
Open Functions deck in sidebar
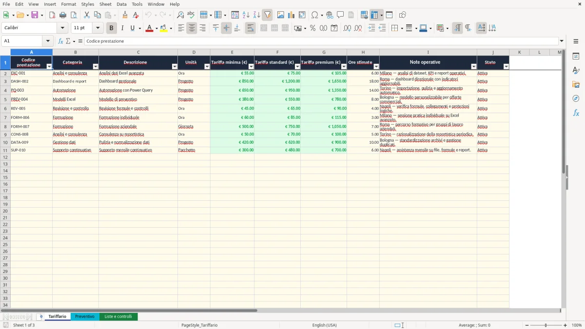pyautogui.click(x=576, y=113)
